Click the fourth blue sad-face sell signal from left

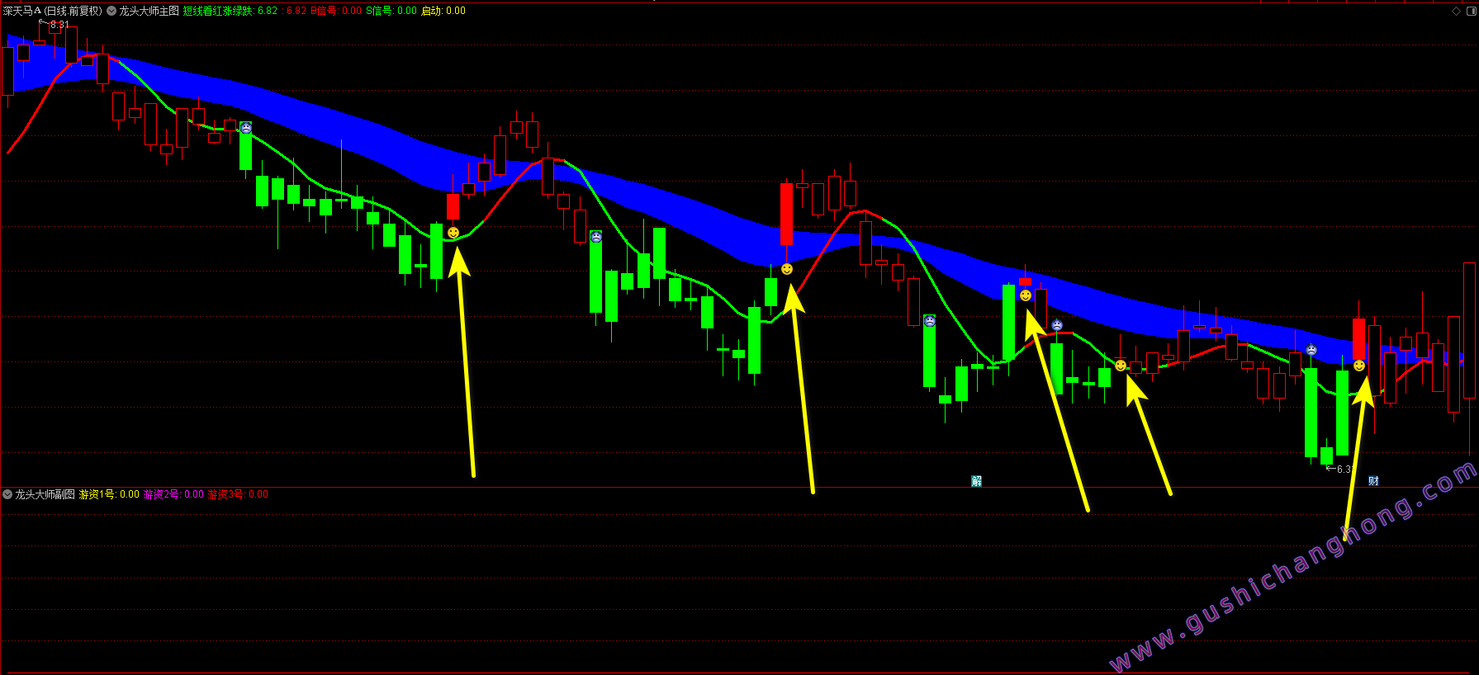1057,325
